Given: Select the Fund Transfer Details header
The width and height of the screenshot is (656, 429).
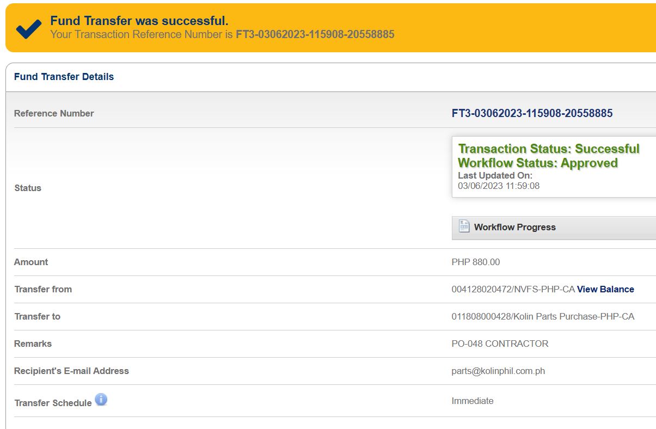Looking at the screenshot, I should pos(64,77).
